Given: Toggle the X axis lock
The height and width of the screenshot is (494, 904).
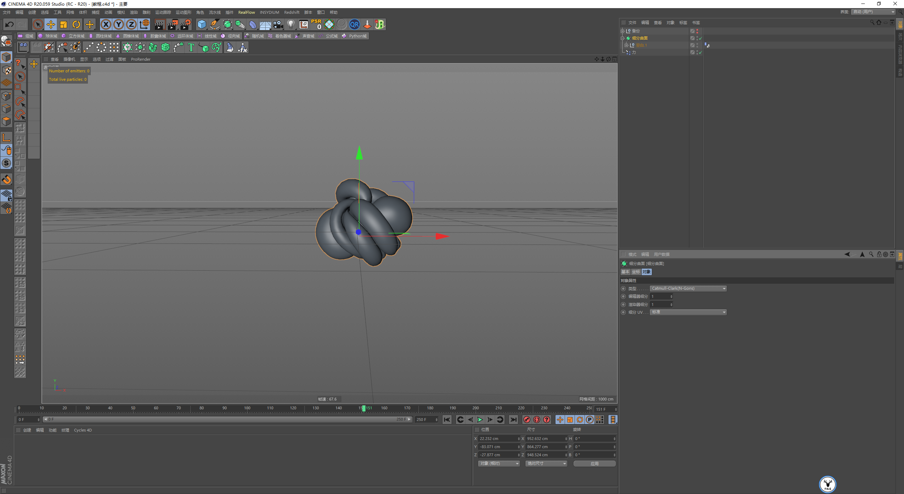Looking at the screenshot, I should click(x=106, y=24).
